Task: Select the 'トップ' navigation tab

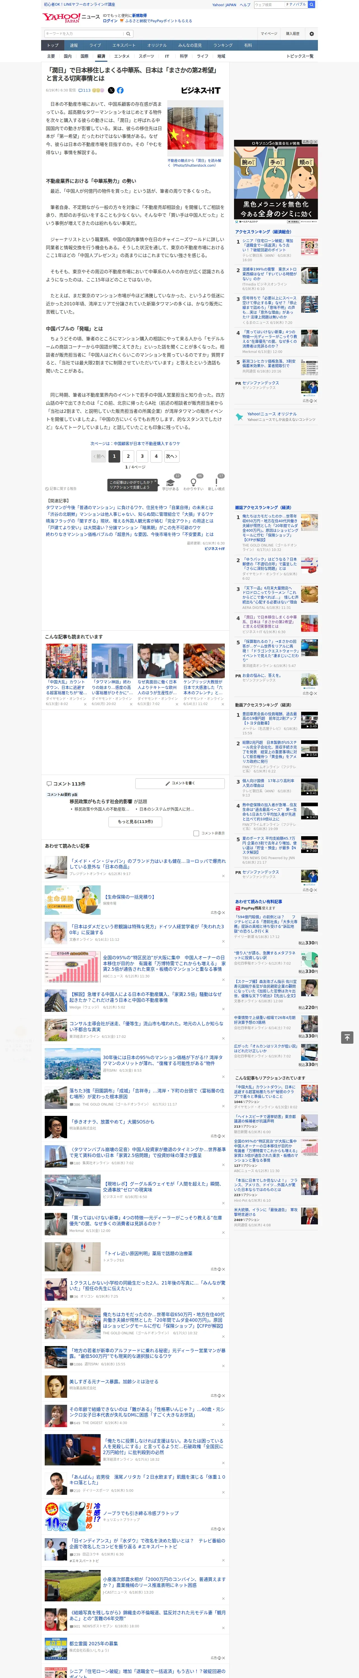Action: point(53,46)
